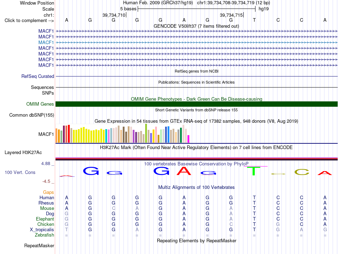Click the olive C in conservation logo
Image resolution: width=338 pixels, height=254 pixels.
(302, 172)
